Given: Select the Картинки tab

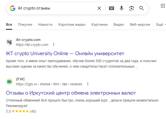Looking at the screenshot, I should (x=99, y=24).
